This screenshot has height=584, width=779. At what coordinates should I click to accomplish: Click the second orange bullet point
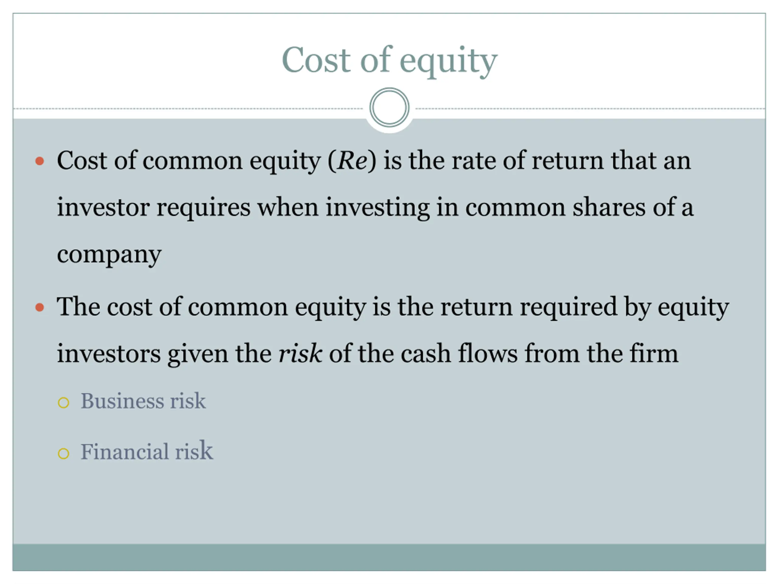(40, 307)
